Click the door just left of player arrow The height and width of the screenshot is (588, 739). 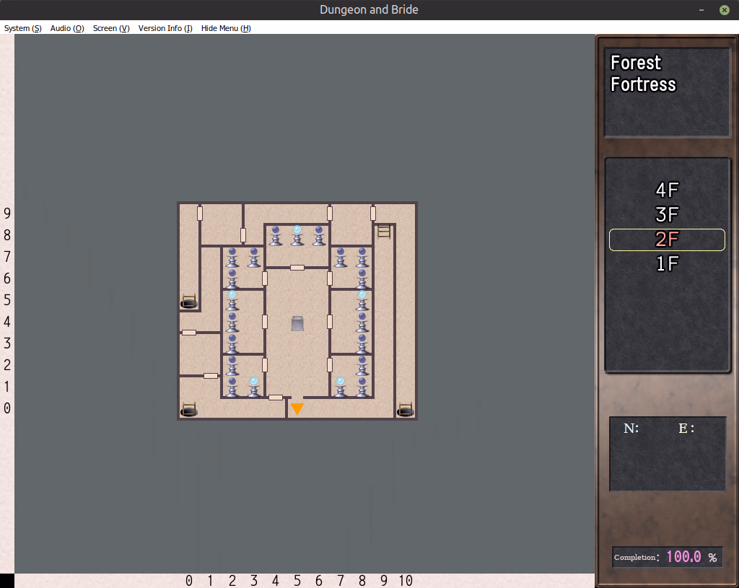(276, 398)
